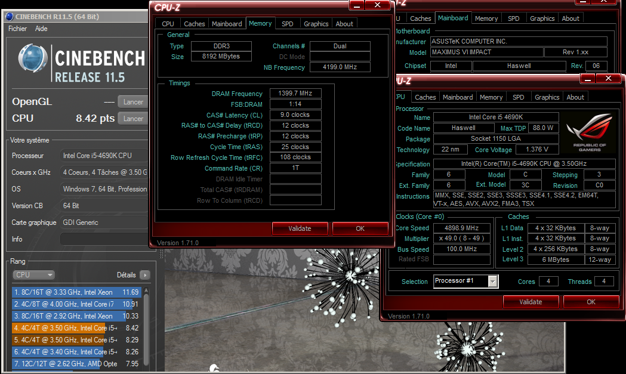Click the Max TDP value 88.0 W

543,128
